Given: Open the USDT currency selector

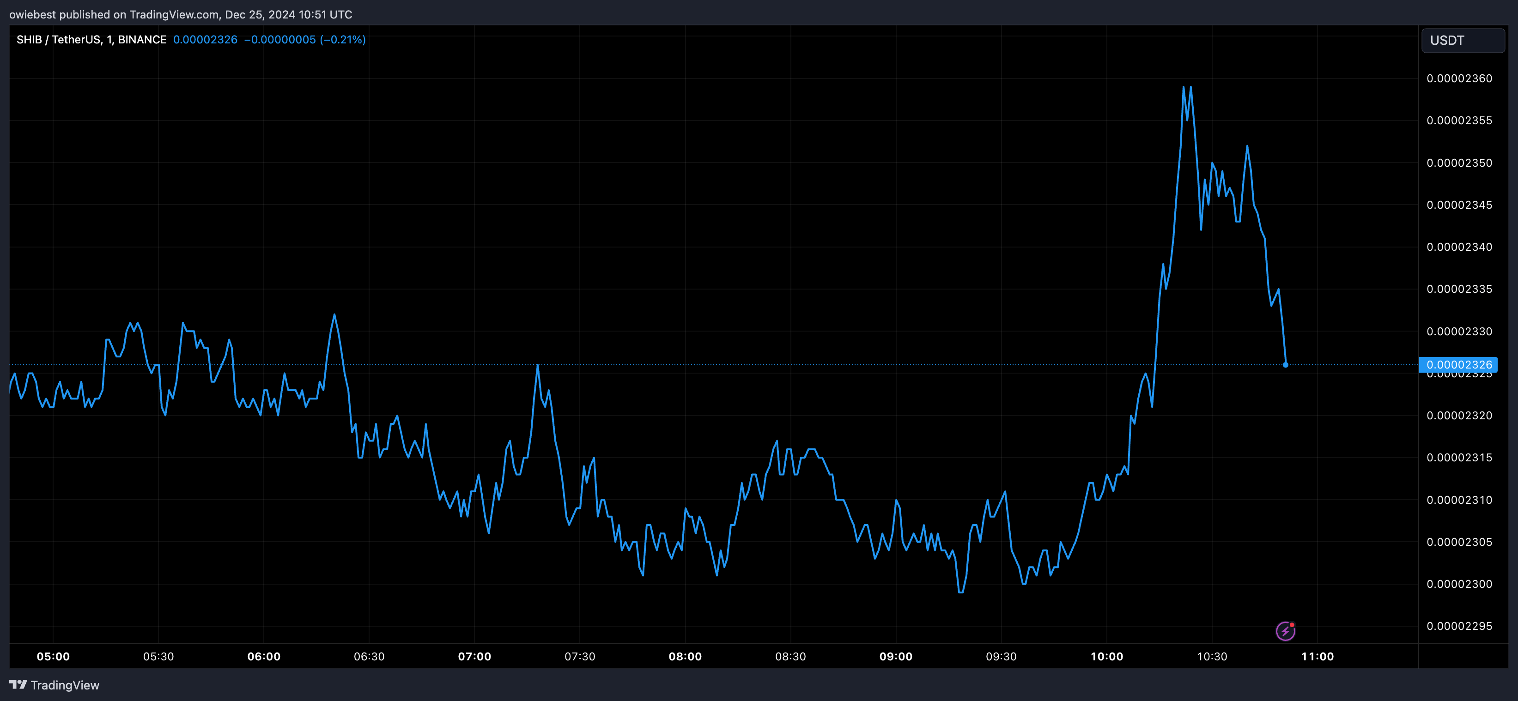Looking at the screenshot, I should point(1463,41).
